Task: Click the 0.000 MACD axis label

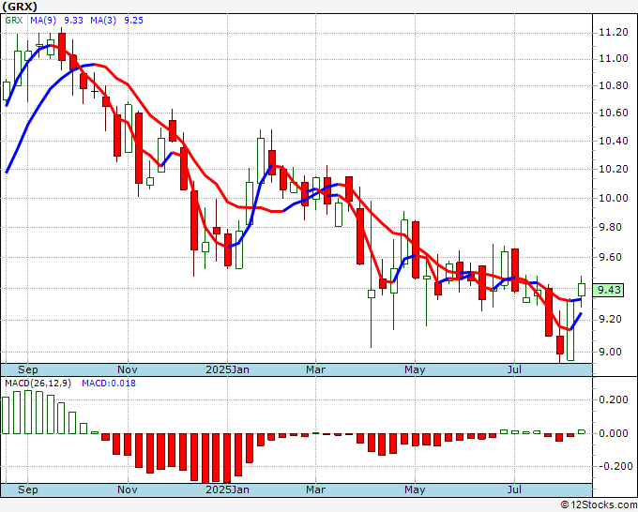Action: coord(614,433)
